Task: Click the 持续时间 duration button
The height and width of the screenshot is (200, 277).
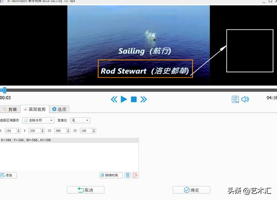Action: [111, 175]
